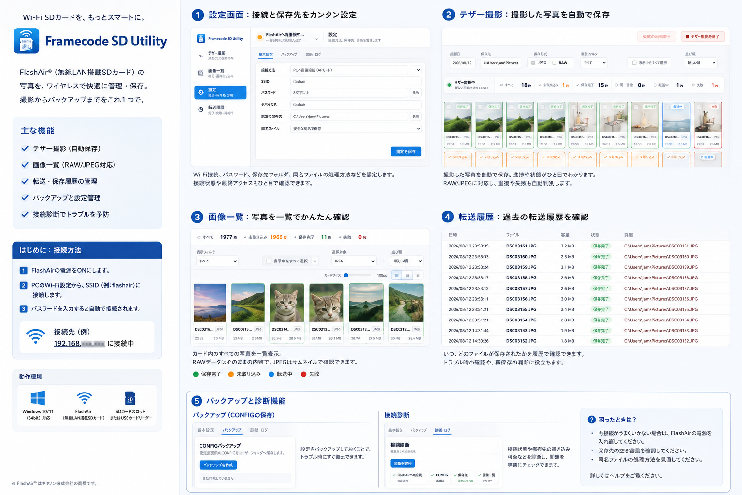Click the バックアップを作成 button
The image size is (742, 495).
pos(218,465)
